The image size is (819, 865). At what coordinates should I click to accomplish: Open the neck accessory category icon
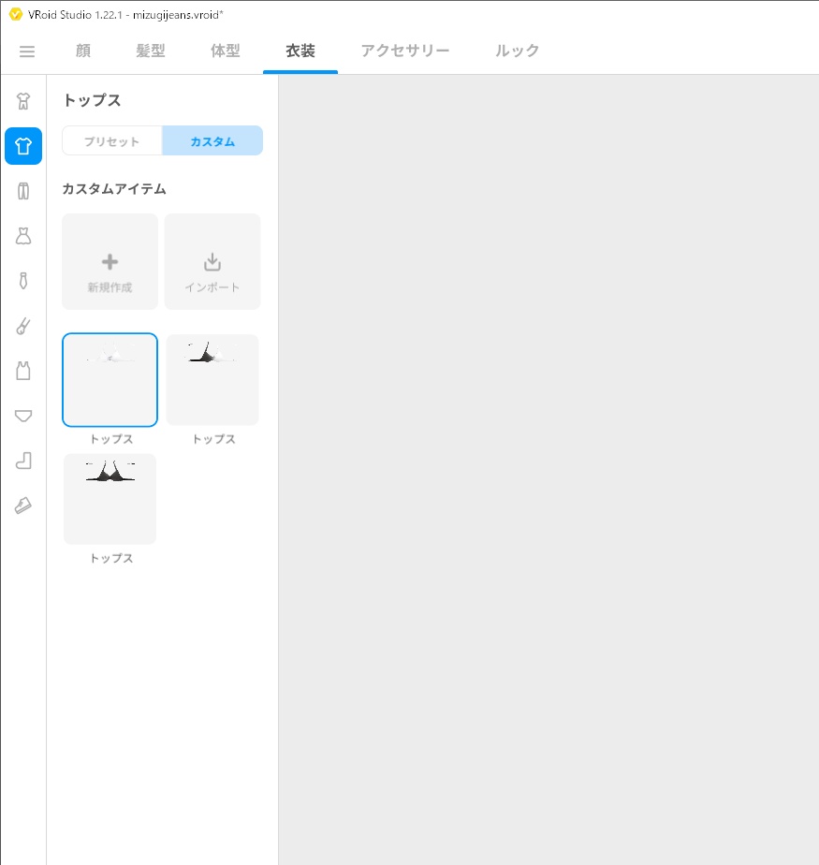pos(23,326)
